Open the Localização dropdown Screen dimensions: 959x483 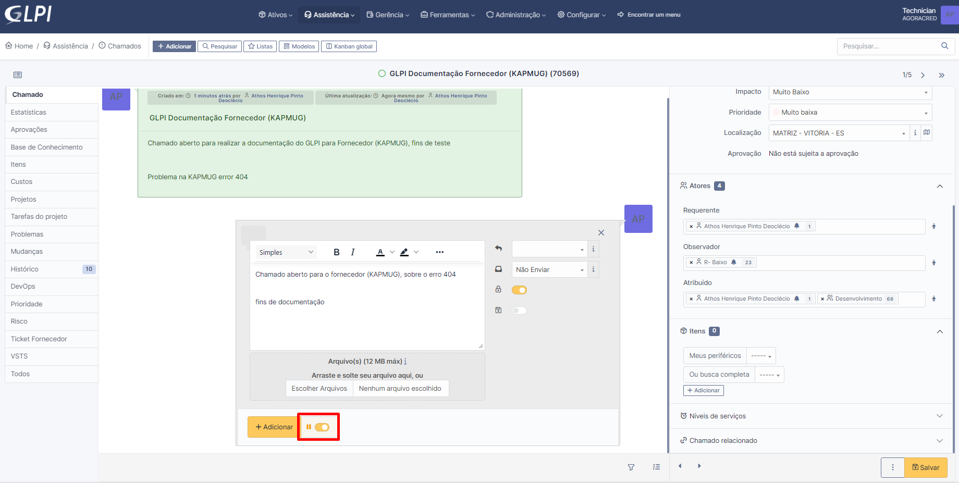[839, 133]
